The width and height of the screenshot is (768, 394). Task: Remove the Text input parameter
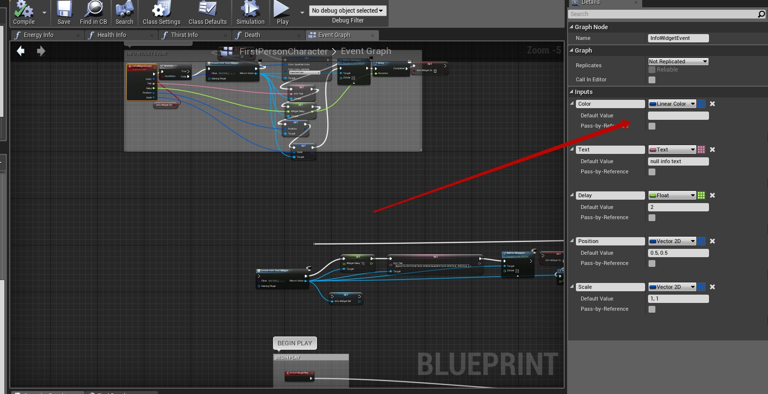click(712, 150)
